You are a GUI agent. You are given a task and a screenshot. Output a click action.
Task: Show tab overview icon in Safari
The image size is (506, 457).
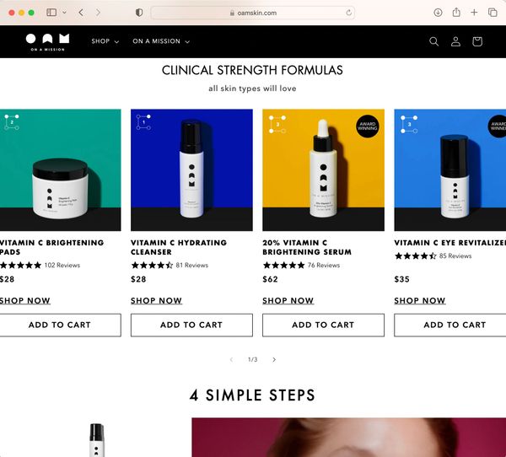(493, 13)
